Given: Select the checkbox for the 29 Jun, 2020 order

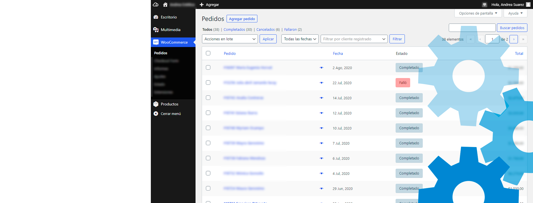Looking at the screenshot, I should (208, 188).
